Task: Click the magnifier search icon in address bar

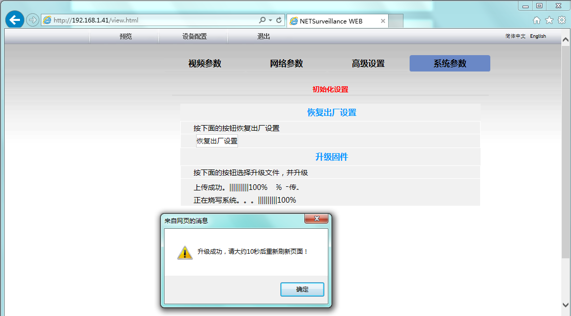Action: point(262,20)
